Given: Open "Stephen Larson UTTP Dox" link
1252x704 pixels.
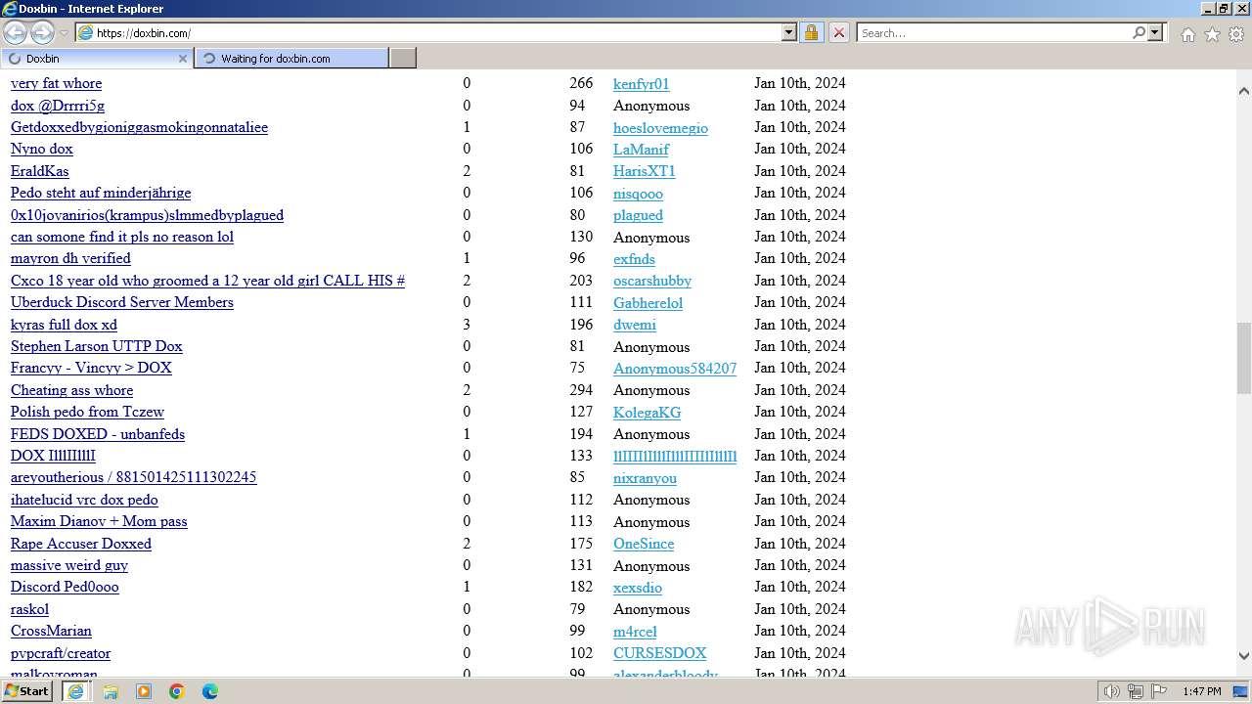Looking at the screenshot, I should 97,346.
